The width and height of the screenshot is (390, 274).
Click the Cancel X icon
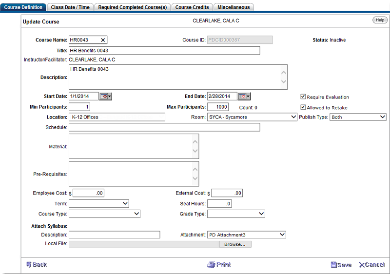(362, 265)
